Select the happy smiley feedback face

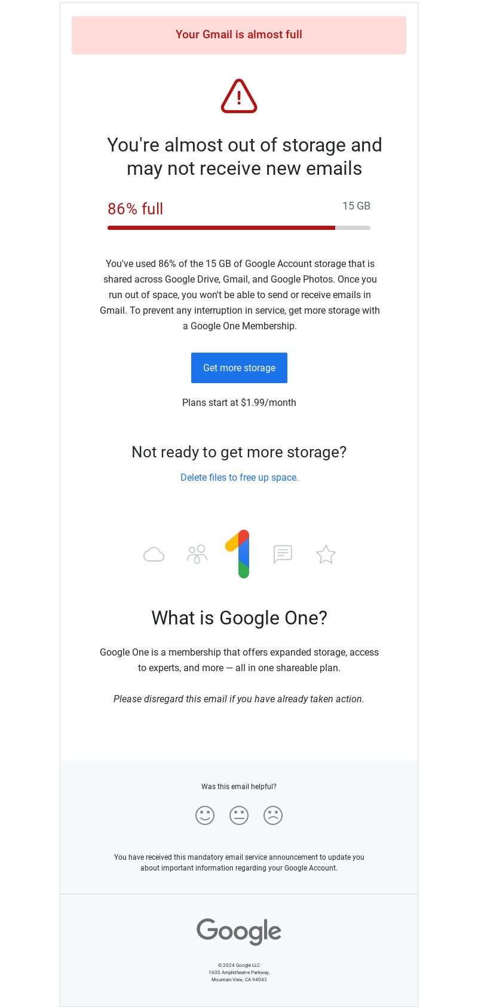pyautogui.click(x=205, y=815)
